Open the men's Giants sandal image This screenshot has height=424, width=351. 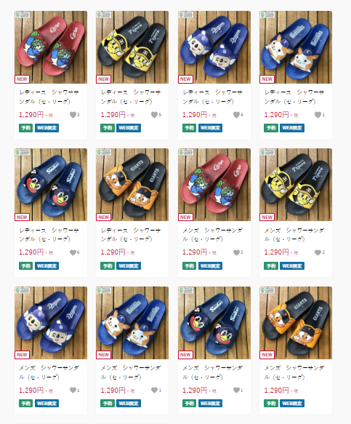click(x=296, y=323)
